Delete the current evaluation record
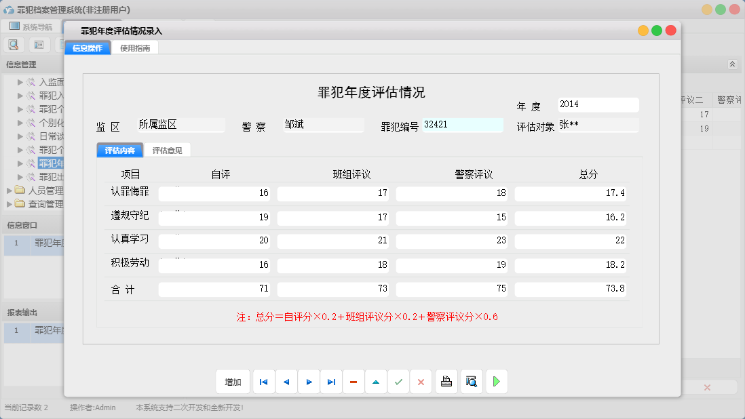 (354, 382)
